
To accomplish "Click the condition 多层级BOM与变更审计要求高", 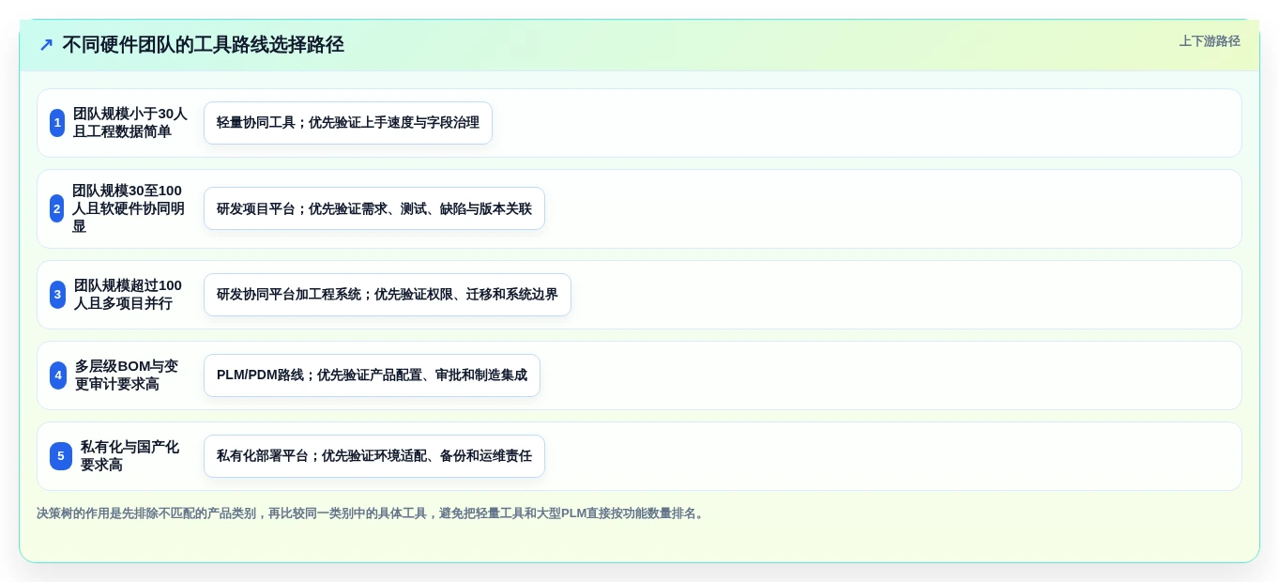I will (x=129, y=375).
